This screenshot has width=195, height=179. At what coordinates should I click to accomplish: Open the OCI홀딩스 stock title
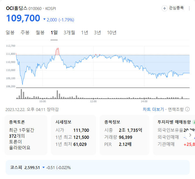[17, 8]
